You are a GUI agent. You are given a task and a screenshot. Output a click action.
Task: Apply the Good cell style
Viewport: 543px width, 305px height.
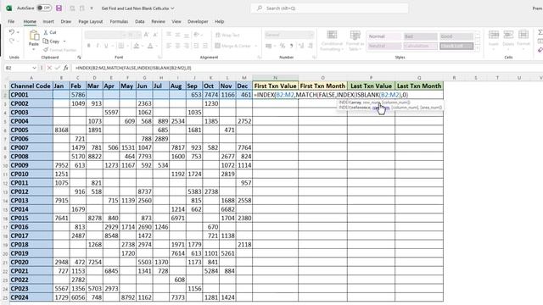coord(456,36)
